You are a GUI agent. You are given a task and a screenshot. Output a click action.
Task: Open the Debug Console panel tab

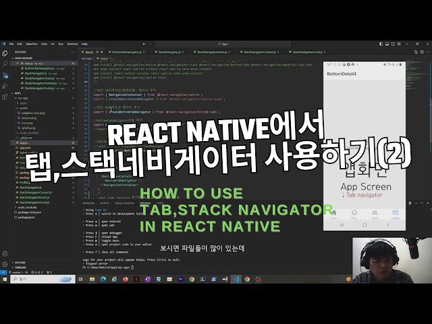[124, 203]
